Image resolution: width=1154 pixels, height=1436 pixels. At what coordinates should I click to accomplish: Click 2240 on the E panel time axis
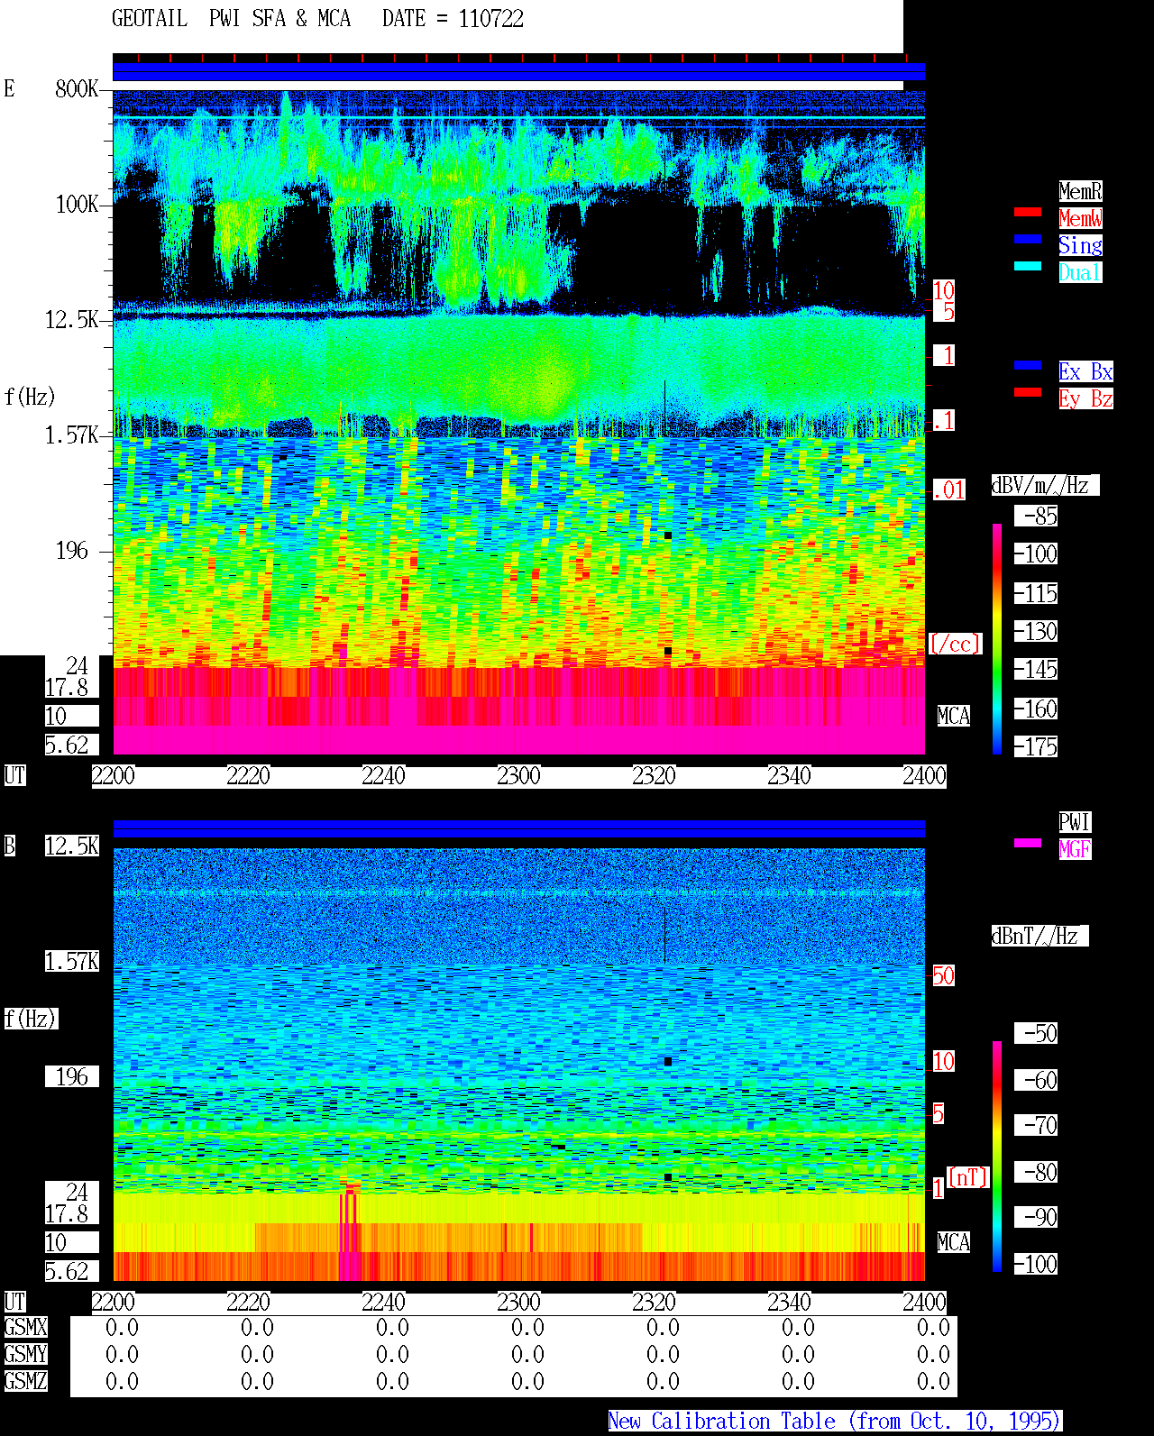(384, 775)
